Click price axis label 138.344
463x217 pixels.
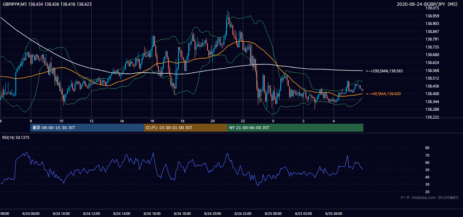pos(431,102)
